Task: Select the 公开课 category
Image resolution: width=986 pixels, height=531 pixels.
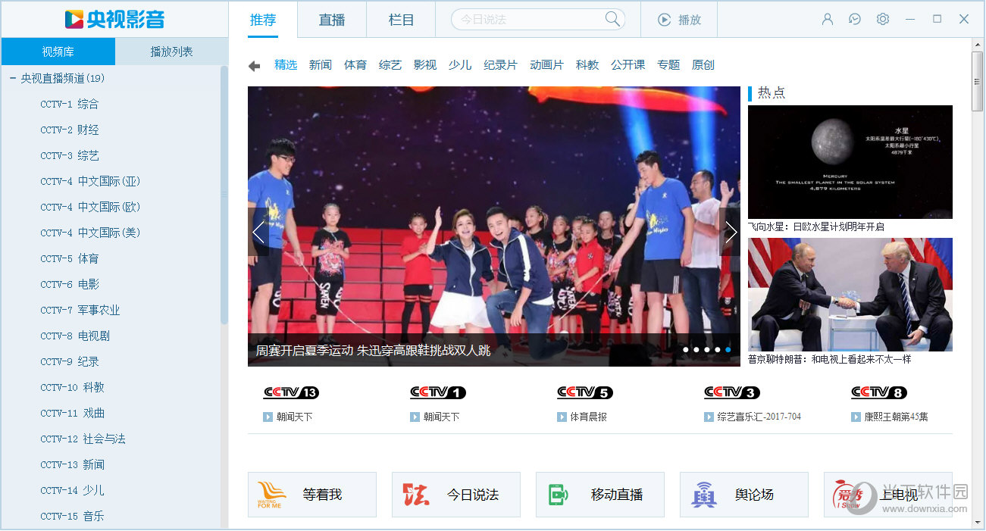Action: [628, 65]
